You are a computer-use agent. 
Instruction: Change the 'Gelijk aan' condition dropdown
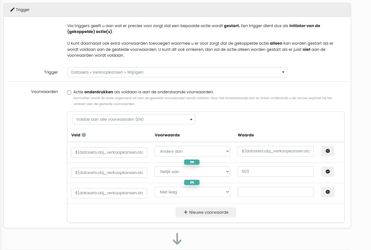click(192, 171)
